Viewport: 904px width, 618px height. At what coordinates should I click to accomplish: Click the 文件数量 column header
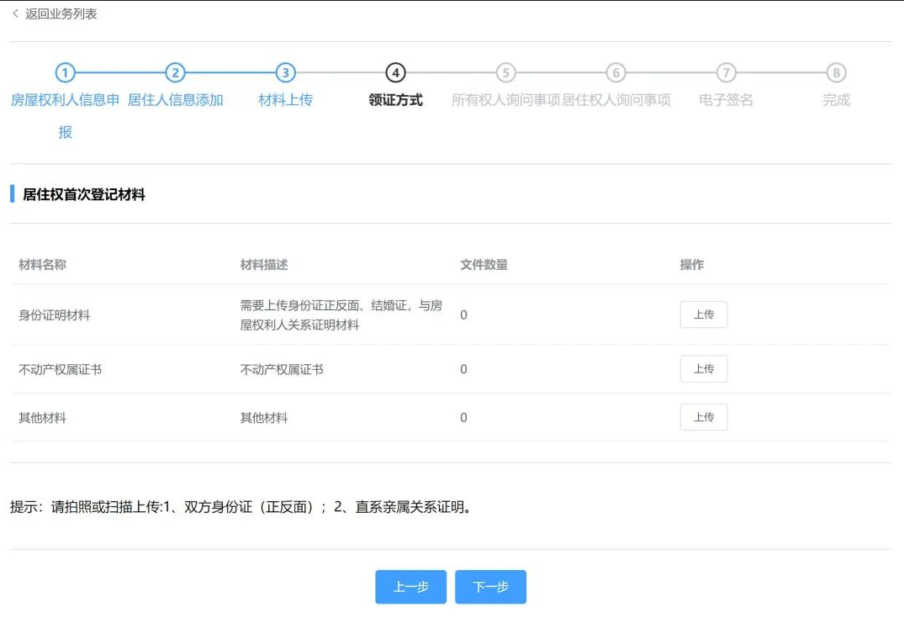[484, 265]
